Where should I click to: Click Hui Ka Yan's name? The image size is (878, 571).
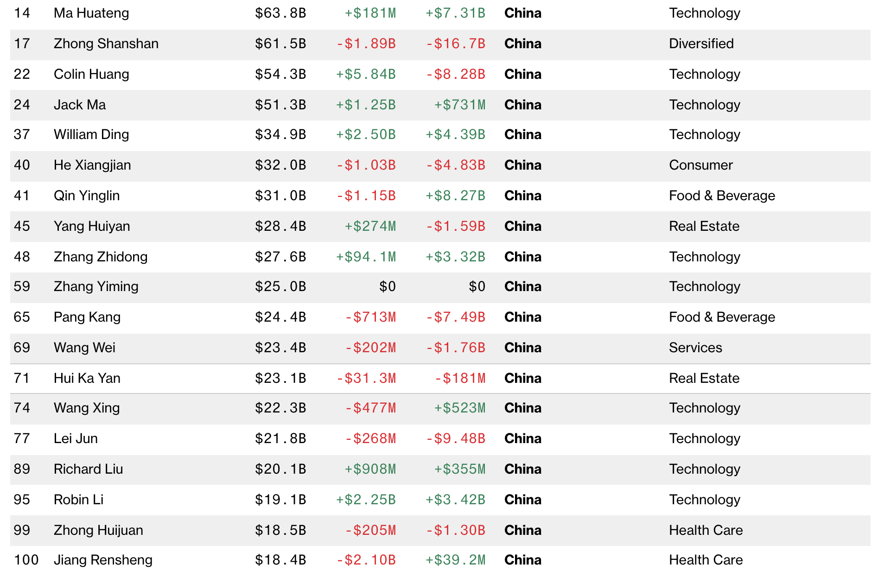click(87, 378)
